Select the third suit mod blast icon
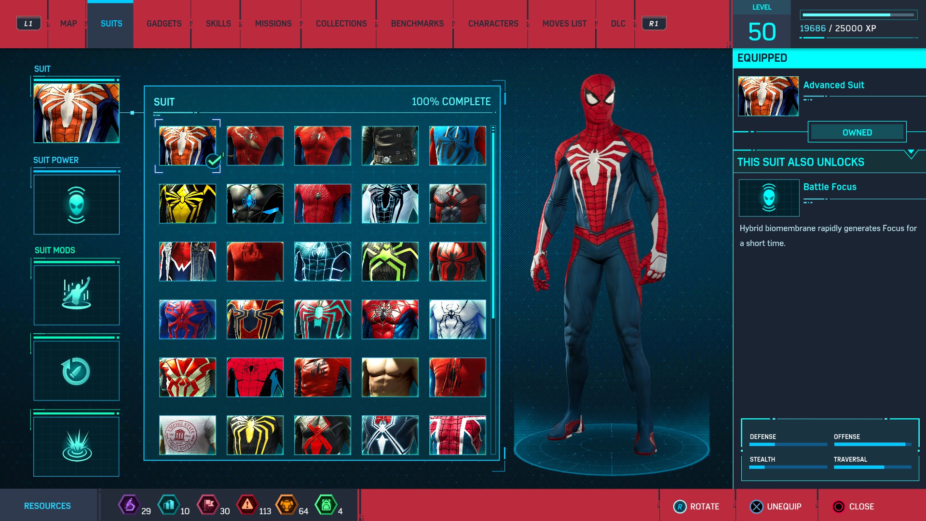926x521 pixels. coord(76,446)
